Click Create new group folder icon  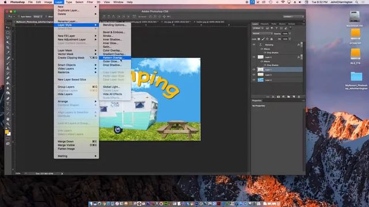pyautogui.click(x=288, y=97)
